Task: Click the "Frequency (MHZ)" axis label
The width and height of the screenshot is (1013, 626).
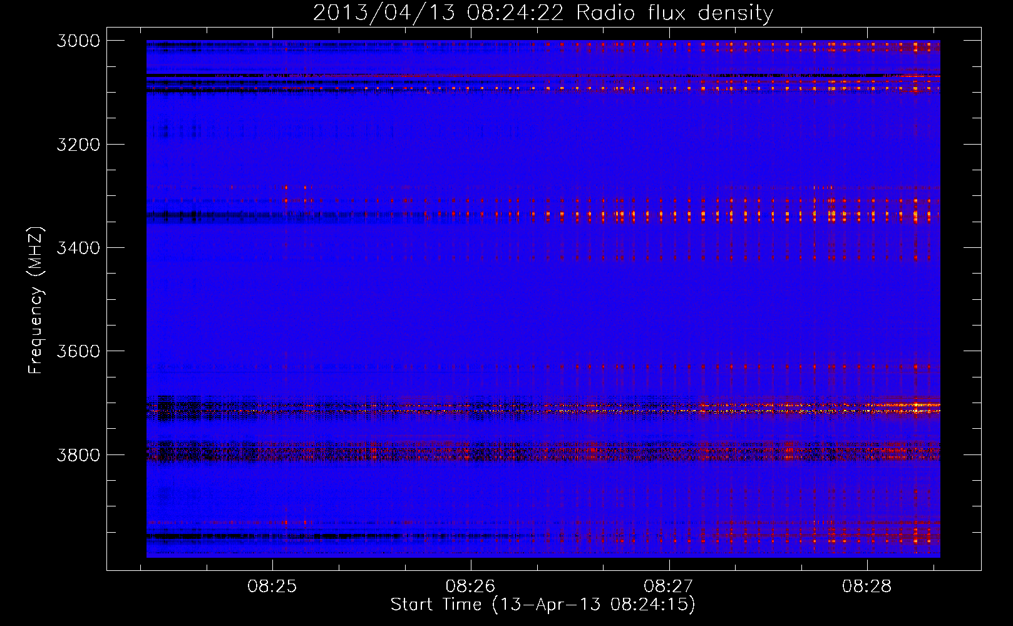Action: pyautogui.click(x=36, y=300)
